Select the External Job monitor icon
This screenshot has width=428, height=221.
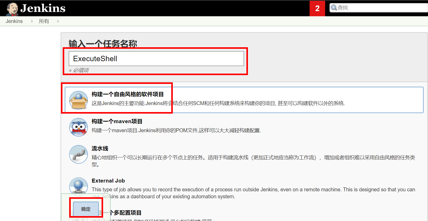click(x=79, y=186)
